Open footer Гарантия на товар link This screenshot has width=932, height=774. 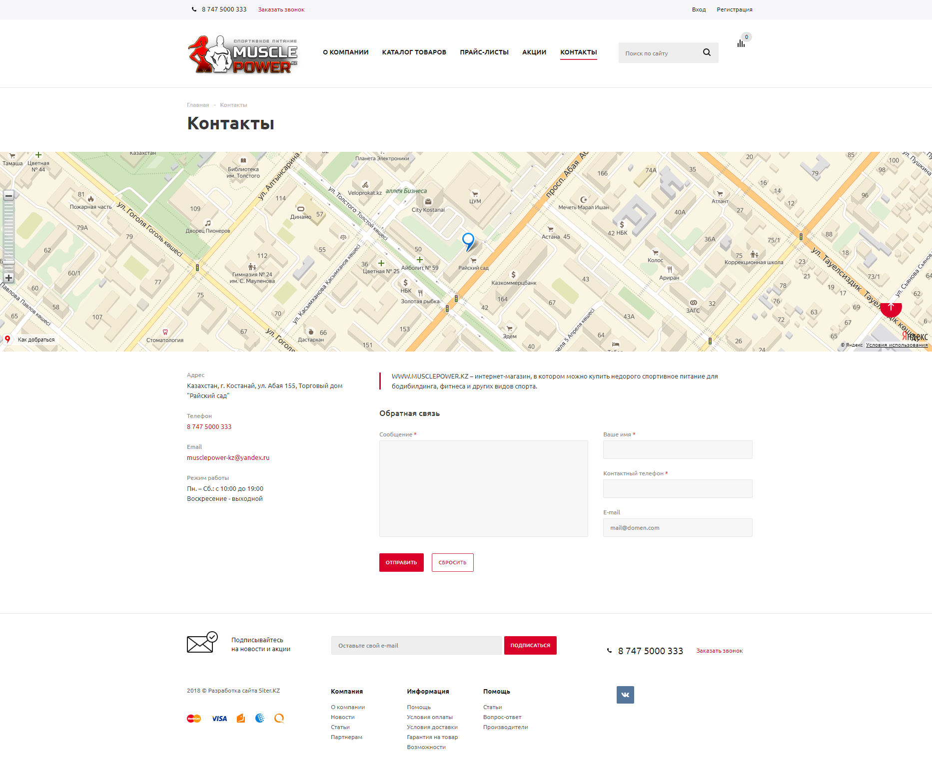click(x=432, y=737)
